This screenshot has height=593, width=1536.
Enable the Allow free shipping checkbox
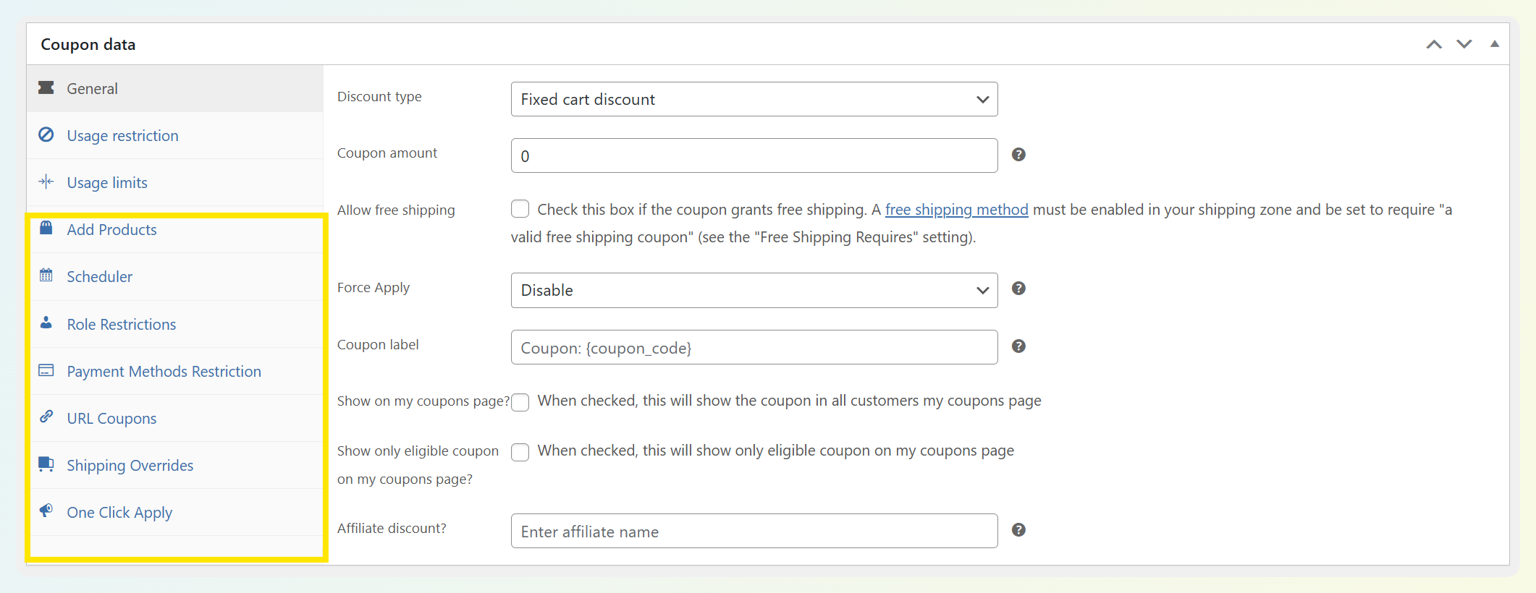click(520, 209)
